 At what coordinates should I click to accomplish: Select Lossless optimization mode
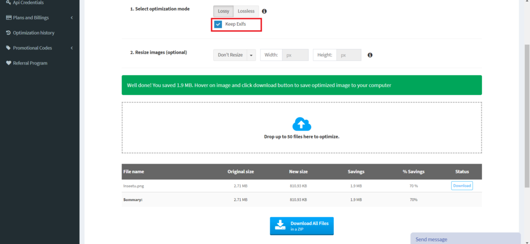(246, 11)
